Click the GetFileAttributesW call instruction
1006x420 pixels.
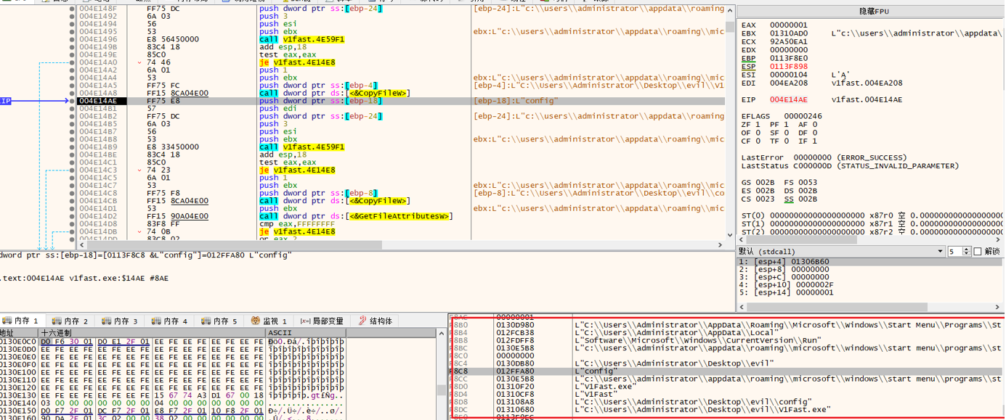(356, 216)
